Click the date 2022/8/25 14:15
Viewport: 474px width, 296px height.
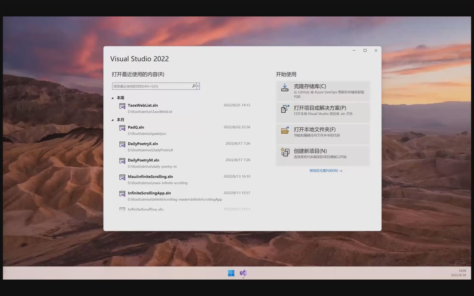[x=237, y=105]
